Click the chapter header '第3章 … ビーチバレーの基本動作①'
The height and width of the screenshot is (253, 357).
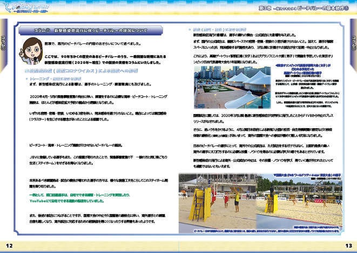pos(304,8)
